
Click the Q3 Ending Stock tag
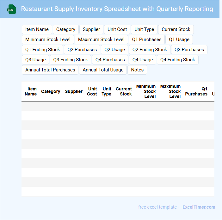click(71, 60)
